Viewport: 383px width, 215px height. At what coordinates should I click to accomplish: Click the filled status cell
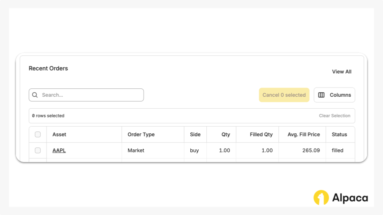(x=338, y=150)
